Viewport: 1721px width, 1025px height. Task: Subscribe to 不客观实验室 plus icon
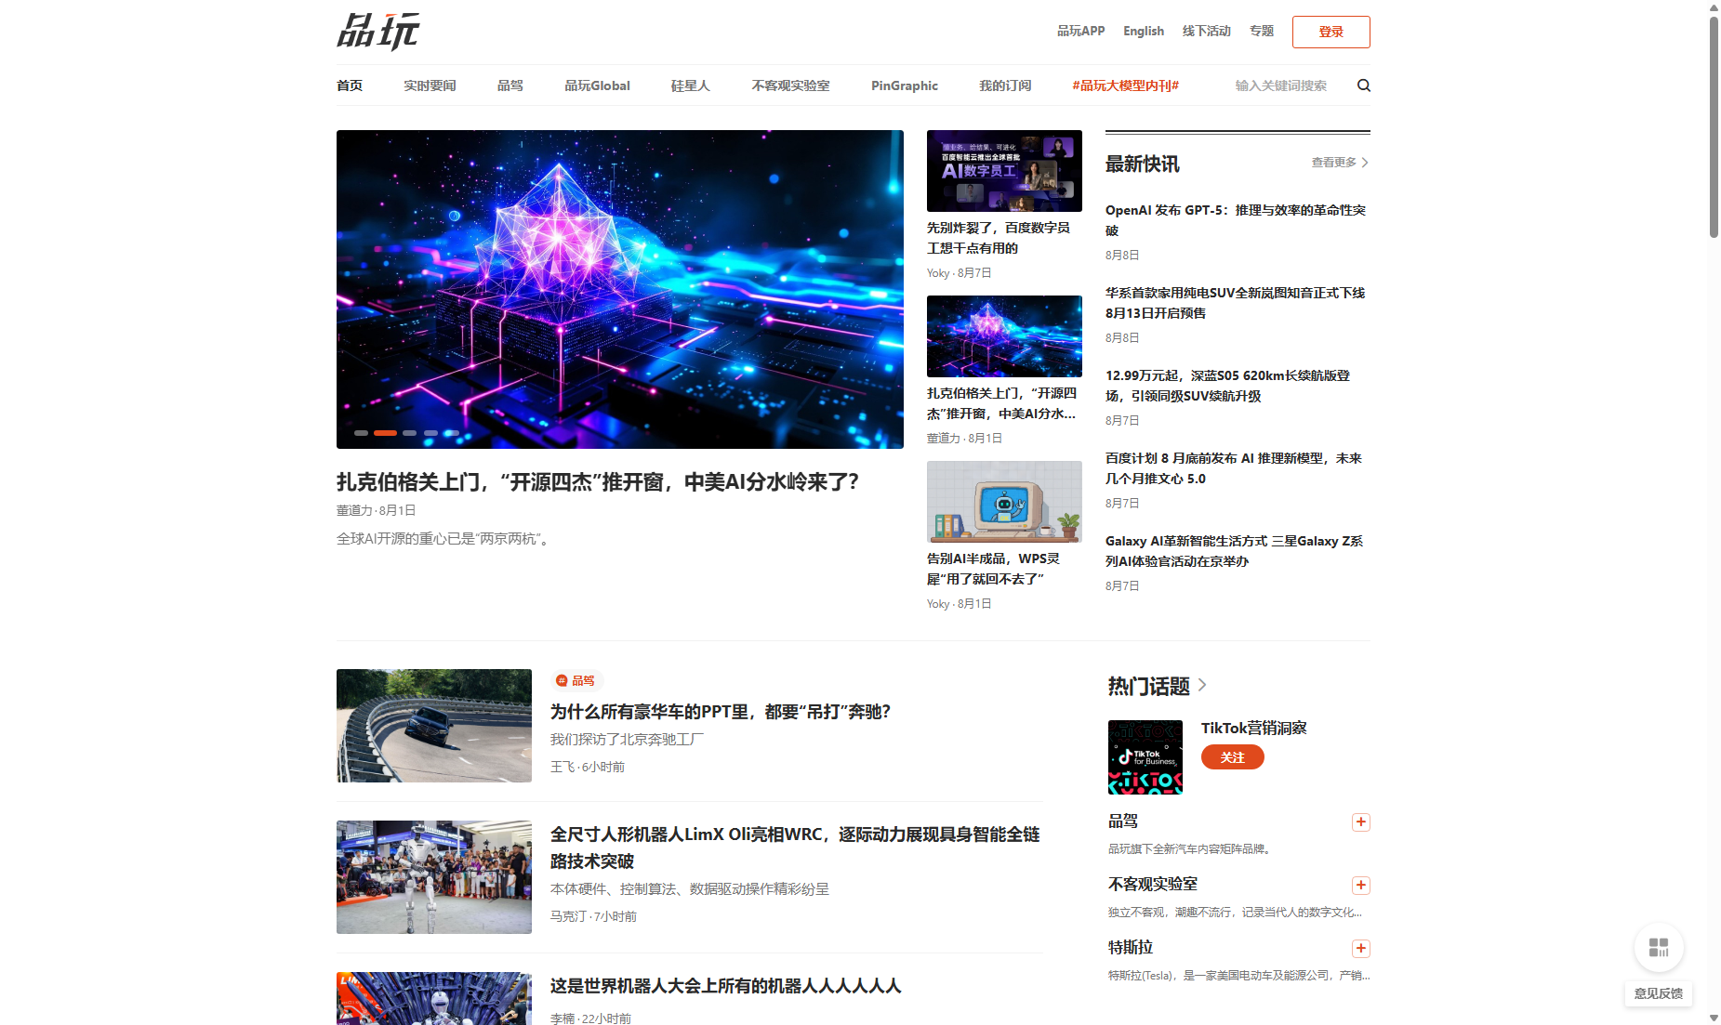click(x=1361, y=886)
